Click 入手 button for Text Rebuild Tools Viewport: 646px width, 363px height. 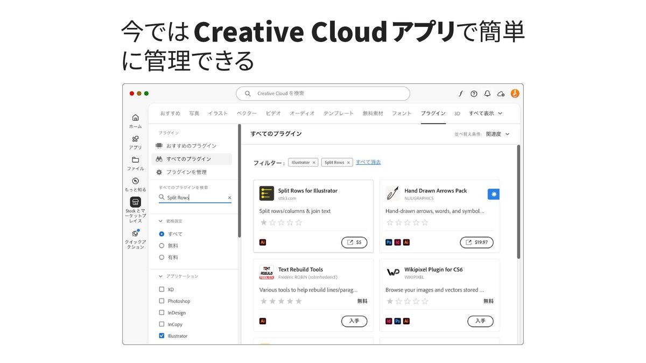point(354,321)
